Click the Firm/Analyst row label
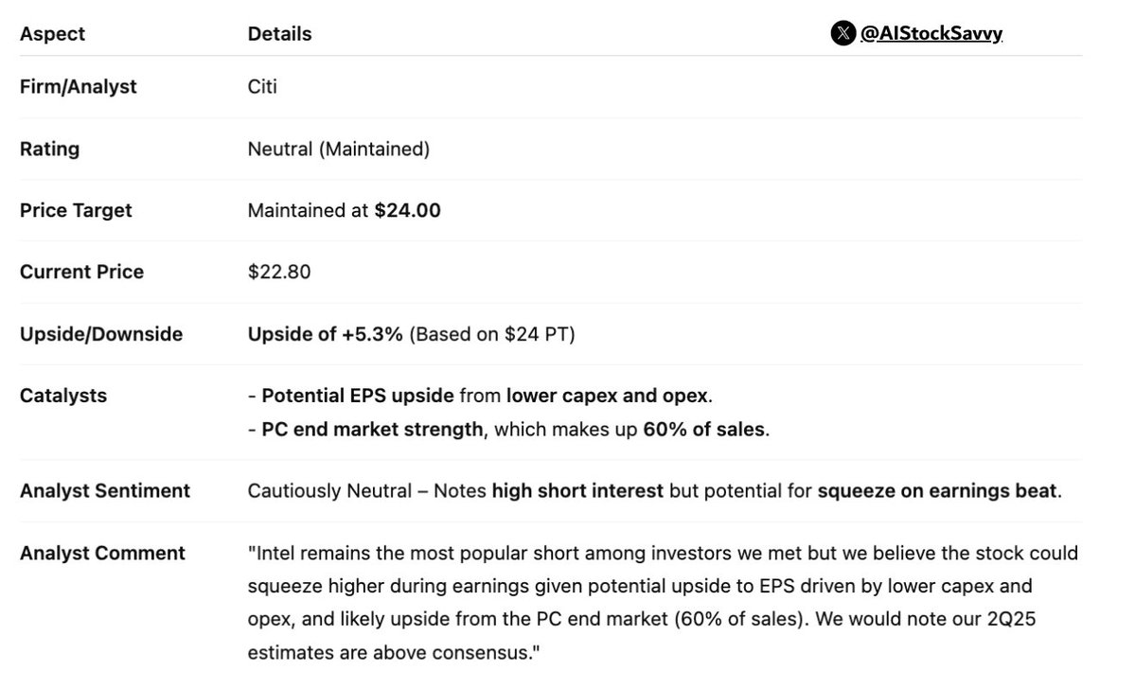The width and height of the screenshot is (1135, 689). [79, 87]
